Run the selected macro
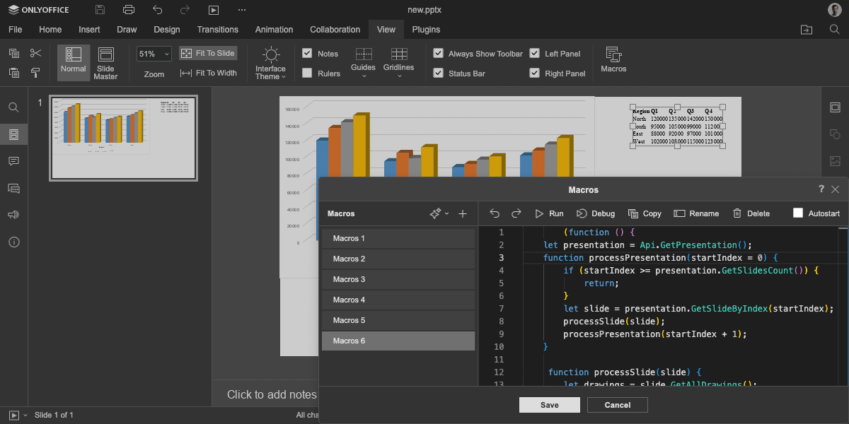Screen dimensions: 849x424 click(549, 213)
